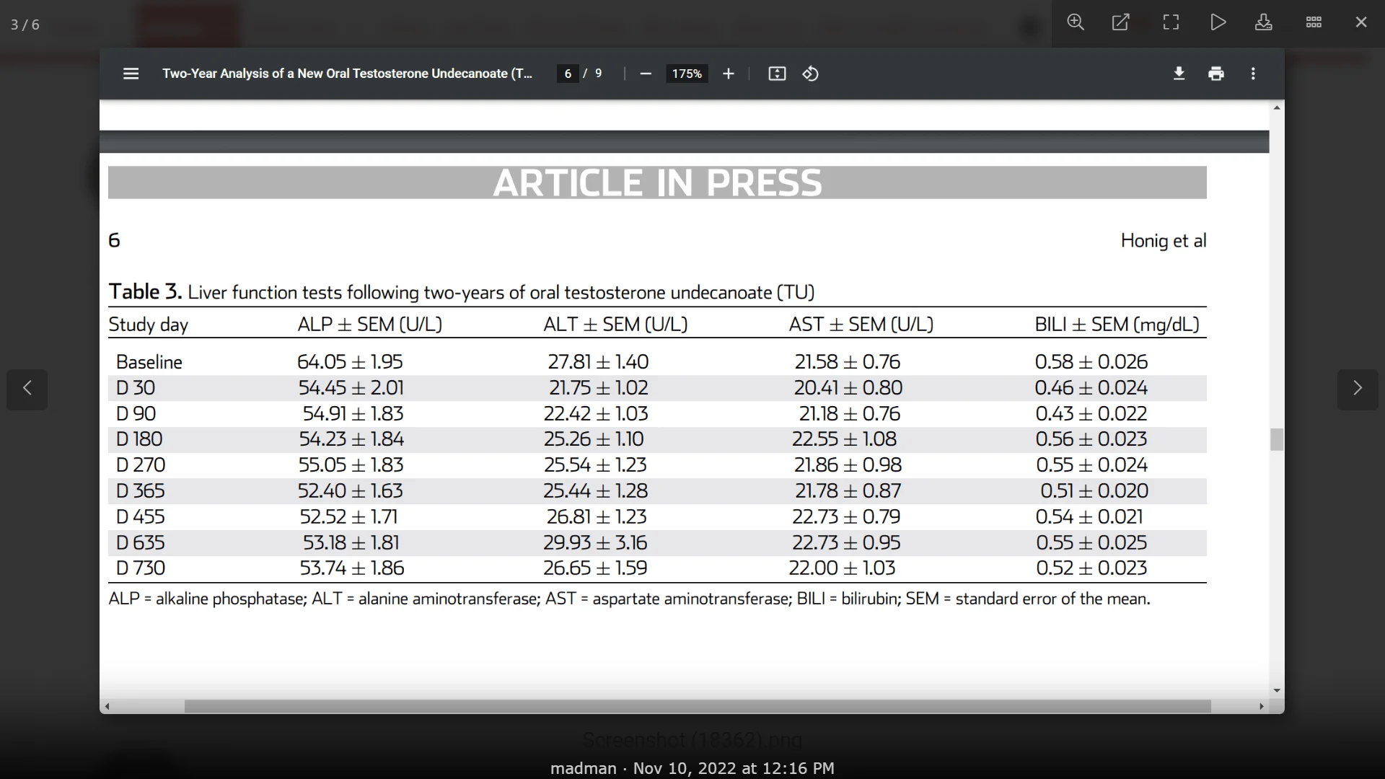The width and height of the screenshot is (1385, 779).
Task: Open the PDF sidebar hamburger menu
Action: pyautogui.click(x=131, y=74)
